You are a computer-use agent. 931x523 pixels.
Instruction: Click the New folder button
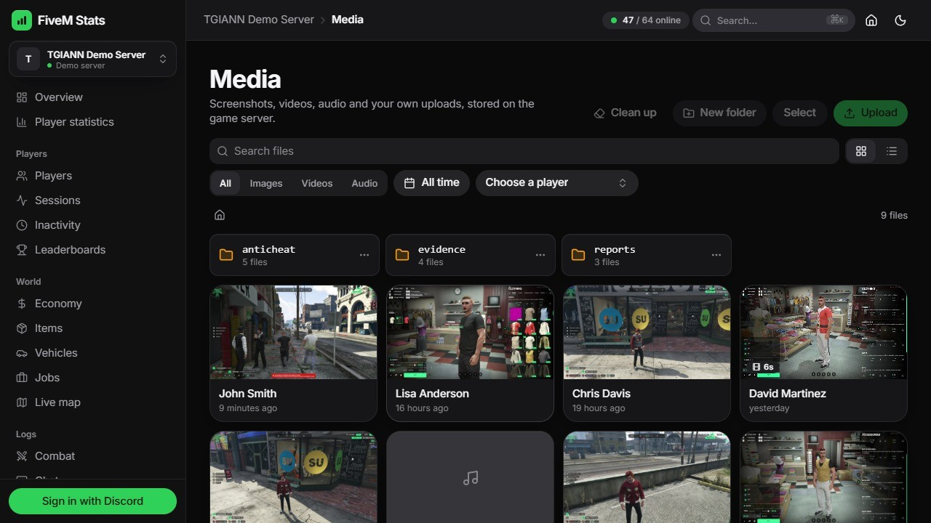(719, 113)
